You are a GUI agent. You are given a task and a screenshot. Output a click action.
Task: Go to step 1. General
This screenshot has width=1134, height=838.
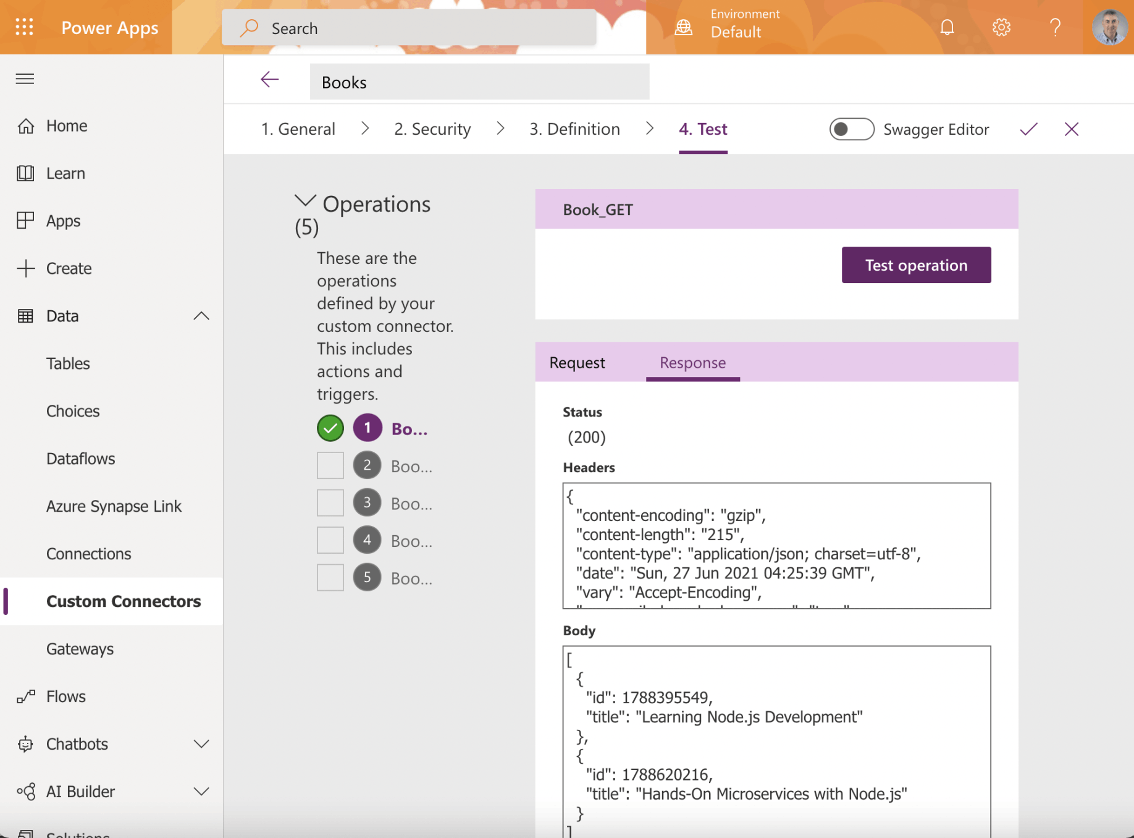298,129
